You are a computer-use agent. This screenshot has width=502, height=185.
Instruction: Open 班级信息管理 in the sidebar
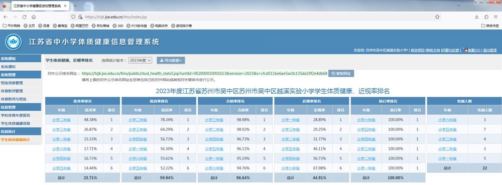point(21,83)
